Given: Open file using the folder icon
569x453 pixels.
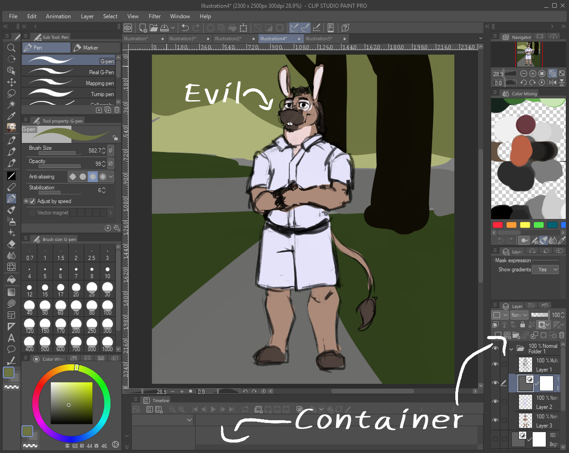Looking at the screenshot, I should pos(154,28).
